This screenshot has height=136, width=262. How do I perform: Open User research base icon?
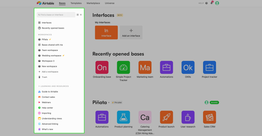188,117
